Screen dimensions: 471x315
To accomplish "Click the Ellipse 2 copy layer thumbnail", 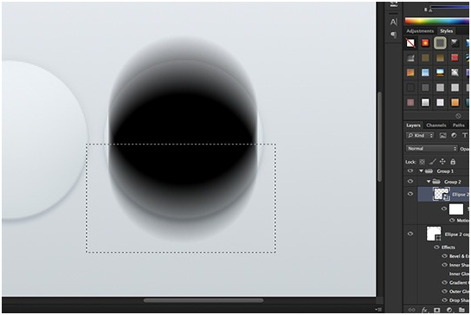I will point(434,234).
